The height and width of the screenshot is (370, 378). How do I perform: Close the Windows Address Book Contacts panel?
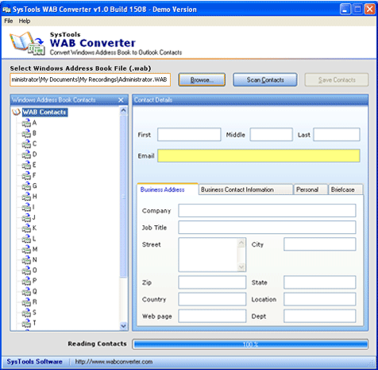(121, 100)
